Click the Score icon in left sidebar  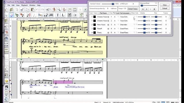(6, 69)
